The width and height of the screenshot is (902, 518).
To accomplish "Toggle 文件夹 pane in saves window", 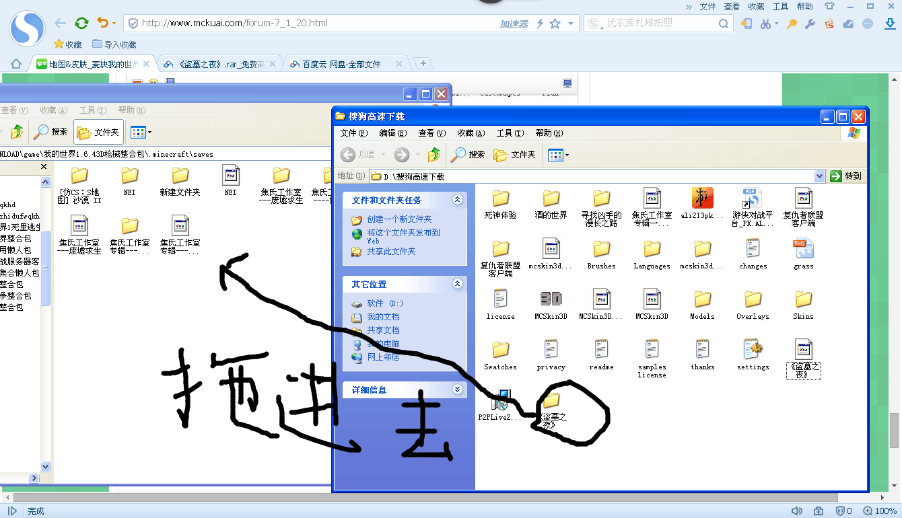I will click(x=98, y=133).
